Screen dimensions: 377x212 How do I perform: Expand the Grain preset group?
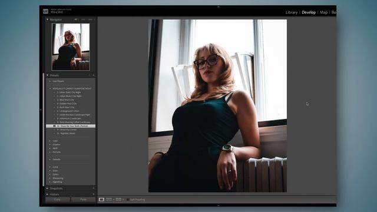(x=50, y=171)
